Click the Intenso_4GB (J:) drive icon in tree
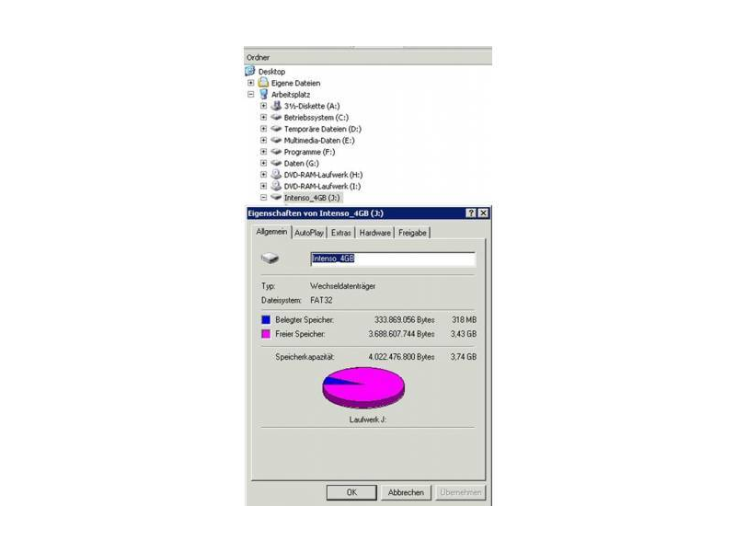The height and width of the screenshot is (552, 736). pos(277,197)
